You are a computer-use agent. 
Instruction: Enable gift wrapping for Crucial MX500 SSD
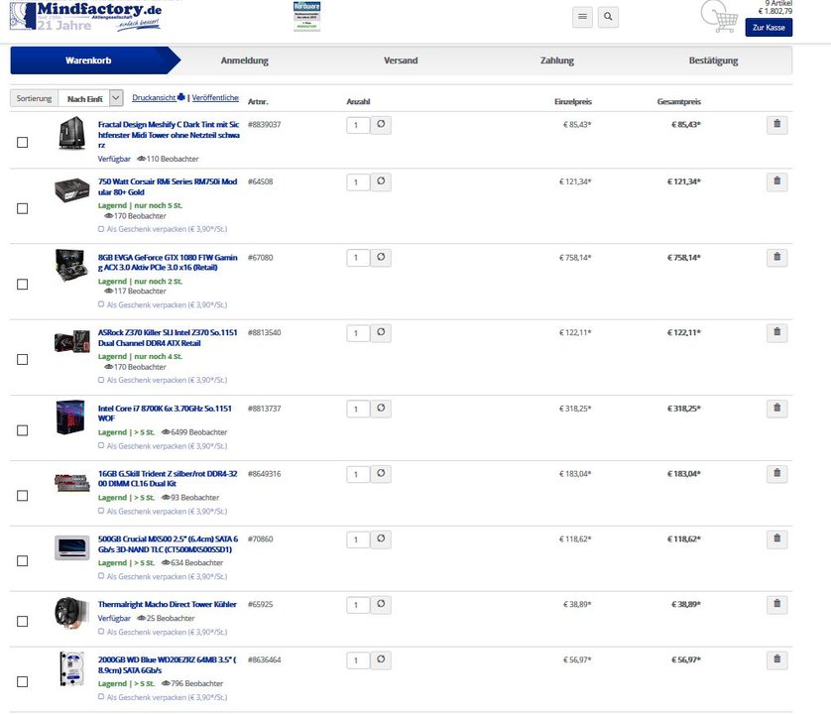(101, 576)
